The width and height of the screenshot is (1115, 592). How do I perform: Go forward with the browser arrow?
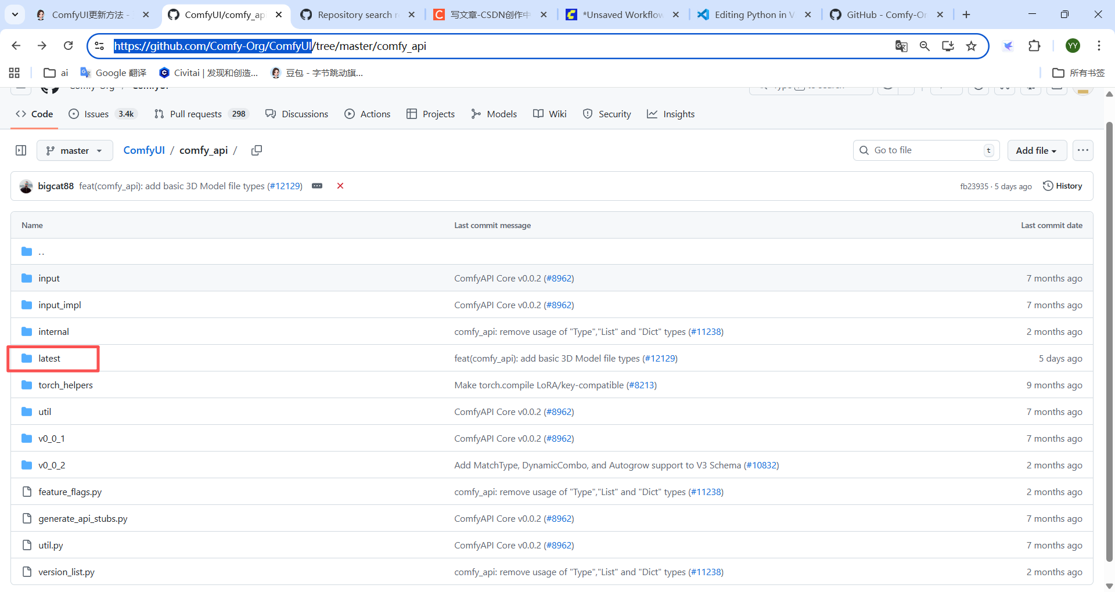pyautogui.click(x=42, y=46)
